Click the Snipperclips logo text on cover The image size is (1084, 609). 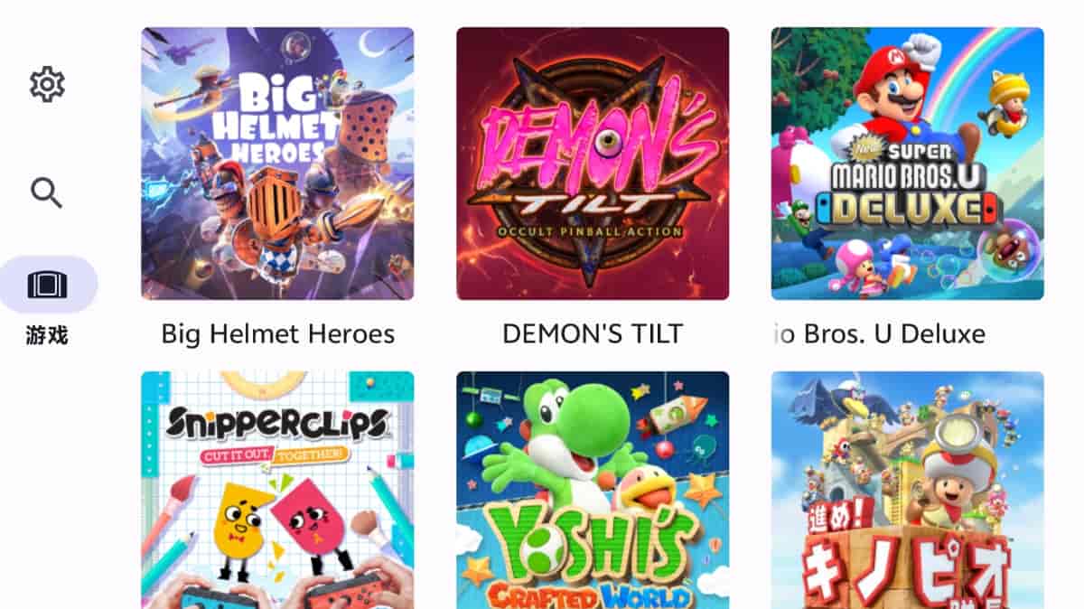pyautogui.click(x=277, y=422)
